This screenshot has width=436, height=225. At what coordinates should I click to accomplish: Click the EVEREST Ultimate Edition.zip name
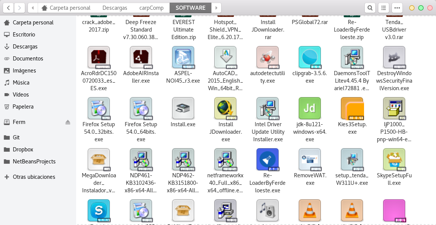184,30
